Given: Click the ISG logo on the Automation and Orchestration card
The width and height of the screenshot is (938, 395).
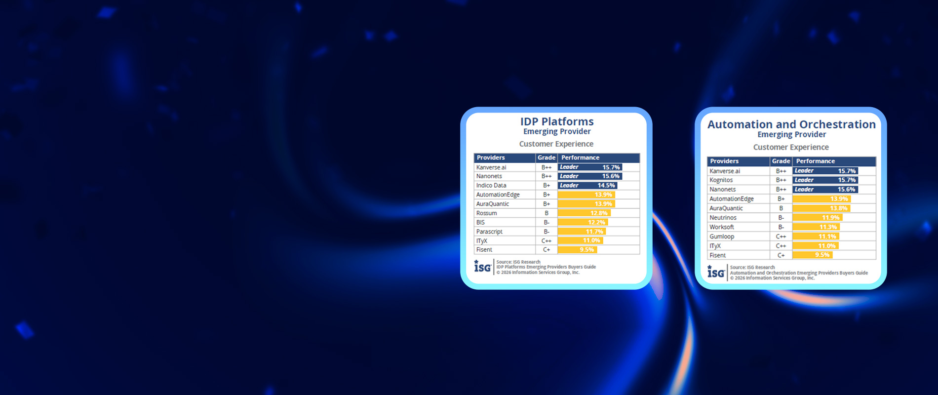Looking at the screenshot, I should (716, 272).
